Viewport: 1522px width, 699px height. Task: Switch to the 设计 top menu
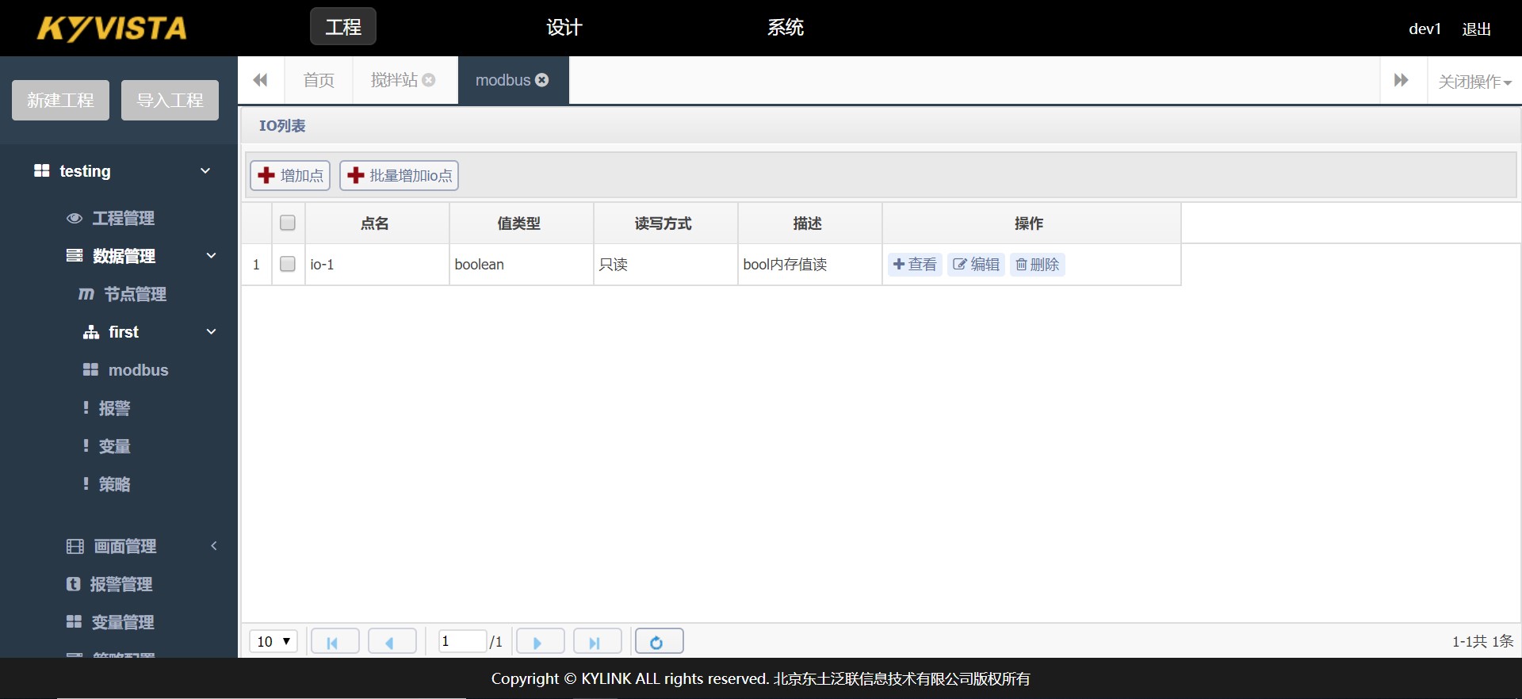point(564,28)
